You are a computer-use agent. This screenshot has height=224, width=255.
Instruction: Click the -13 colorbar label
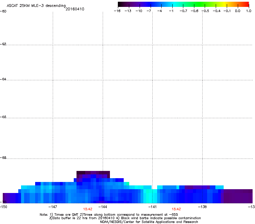pyautogui.click(x=128, y=11)
